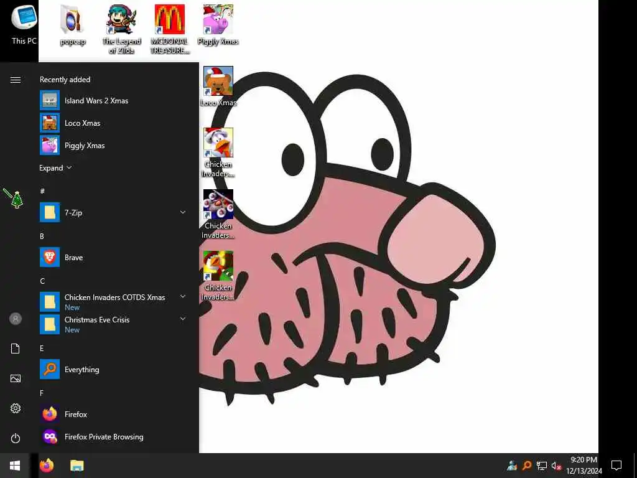
Task: Expand Chicken Invaders COTDS Xmas chevron
Action: pyautogui.click(x=183, y=297)
